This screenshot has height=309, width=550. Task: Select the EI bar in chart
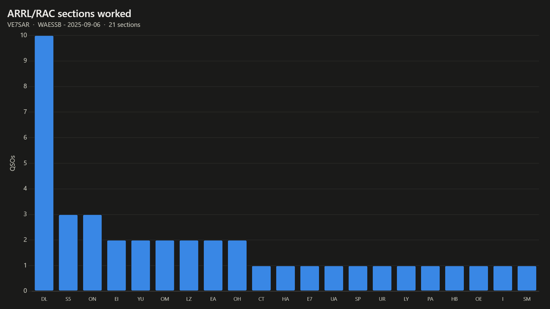click(x=116, y=265)
